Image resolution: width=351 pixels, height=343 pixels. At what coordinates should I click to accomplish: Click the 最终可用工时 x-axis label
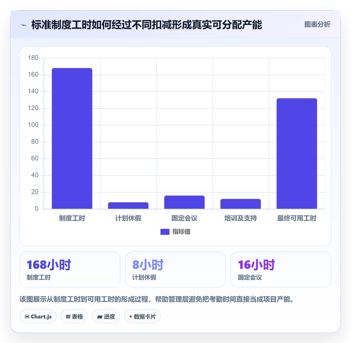pos(297,218)
